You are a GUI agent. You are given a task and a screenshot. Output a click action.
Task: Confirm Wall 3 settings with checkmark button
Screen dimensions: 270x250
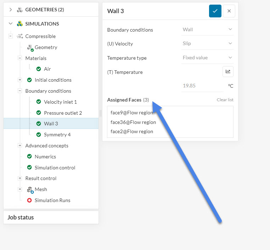click(x=215, y=11)
